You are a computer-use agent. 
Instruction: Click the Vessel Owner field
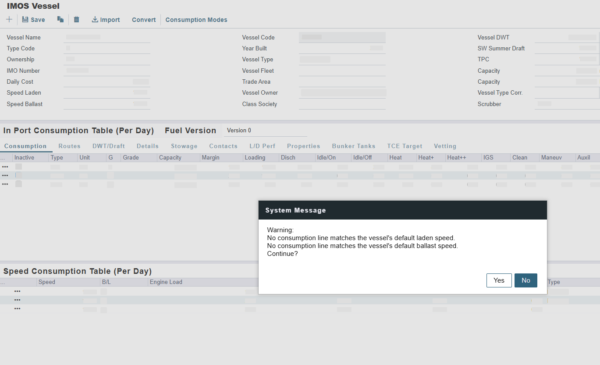[342, 93]
